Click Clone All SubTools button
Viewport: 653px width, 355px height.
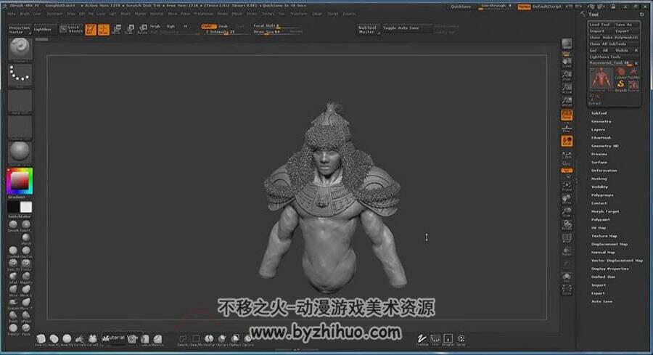click(613, 44)
